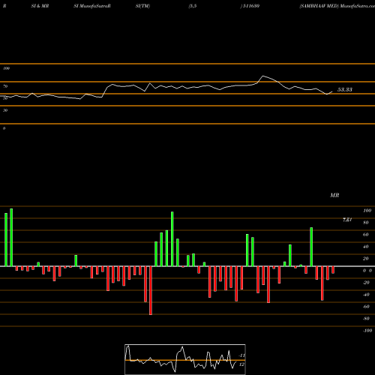
Task: Click the -11 value in mini chart
Action: pos(241,355)
